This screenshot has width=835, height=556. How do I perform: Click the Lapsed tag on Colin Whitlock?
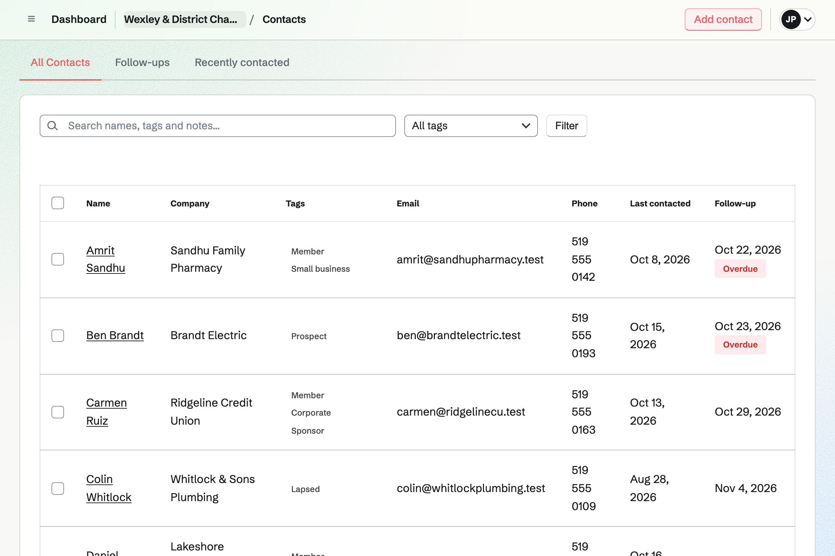point(306,489)
